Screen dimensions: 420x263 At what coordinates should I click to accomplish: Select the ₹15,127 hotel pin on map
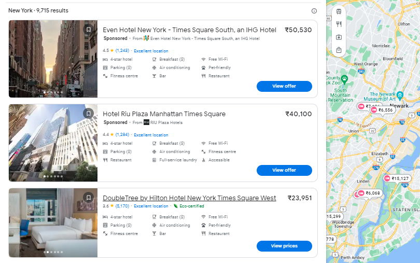397,178
